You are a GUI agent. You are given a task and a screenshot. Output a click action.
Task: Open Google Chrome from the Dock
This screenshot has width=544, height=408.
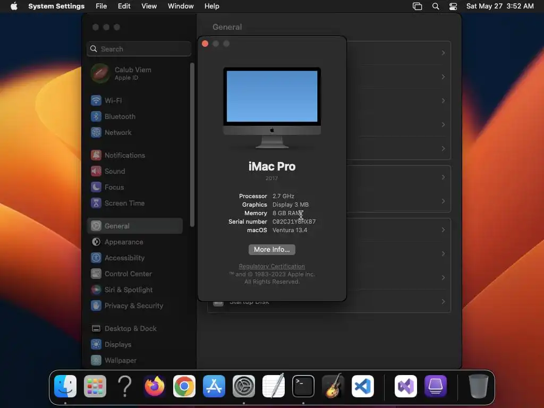(x=184, y=386)
